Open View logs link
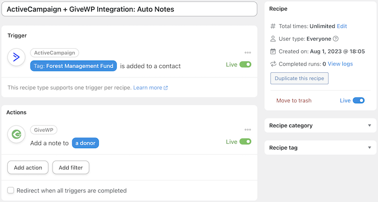Image resolution: width=378 pixels, height=202 pixels. click(x=340, y=64)
